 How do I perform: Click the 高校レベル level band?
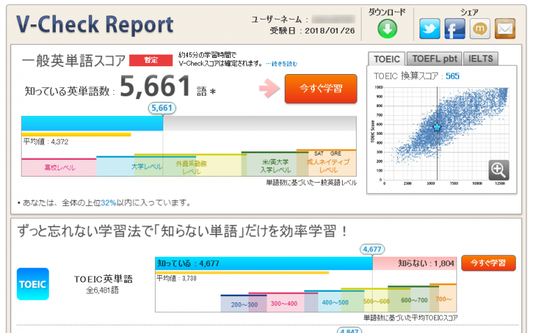(59, 168)
